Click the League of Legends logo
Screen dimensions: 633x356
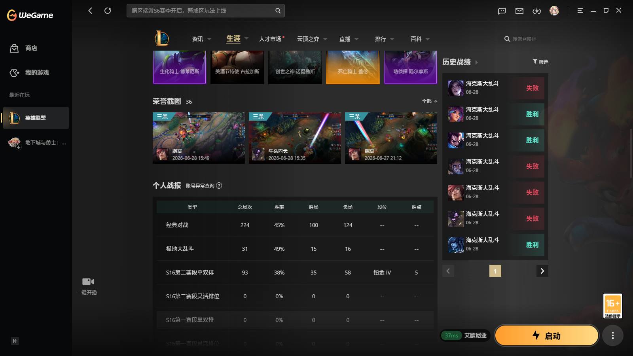pyautogui.click(x=162, y=38)
